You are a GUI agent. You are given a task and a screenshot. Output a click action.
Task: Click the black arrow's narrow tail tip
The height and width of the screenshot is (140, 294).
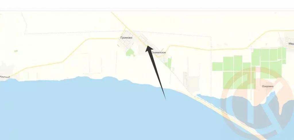[x=165, y=99]
